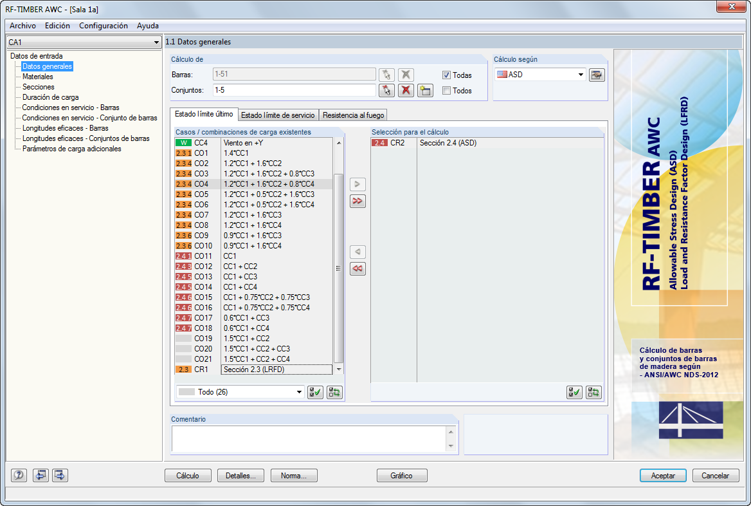Select all load cases with check-all icon

[x=315, y=392]
